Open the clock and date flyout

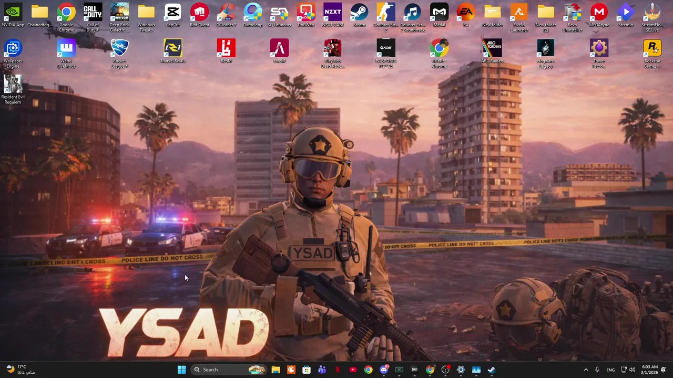650,370
